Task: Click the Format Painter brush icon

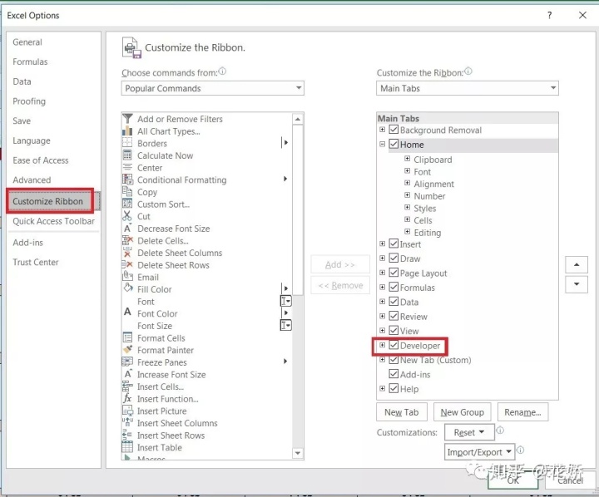Action: tap(127, 350)
